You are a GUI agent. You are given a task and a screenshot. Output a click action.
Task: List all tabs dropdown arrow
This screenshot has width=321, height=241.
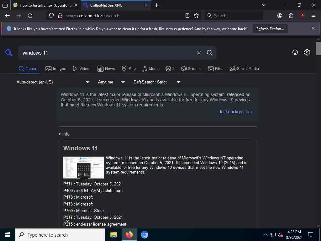click(264, 5)
